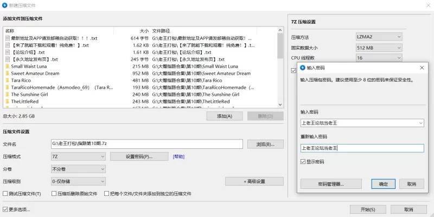Screen dimensions: 434x217
Task: Click the folder icon of TaraRicoHomemade row
Action: [x=7, y=87]
